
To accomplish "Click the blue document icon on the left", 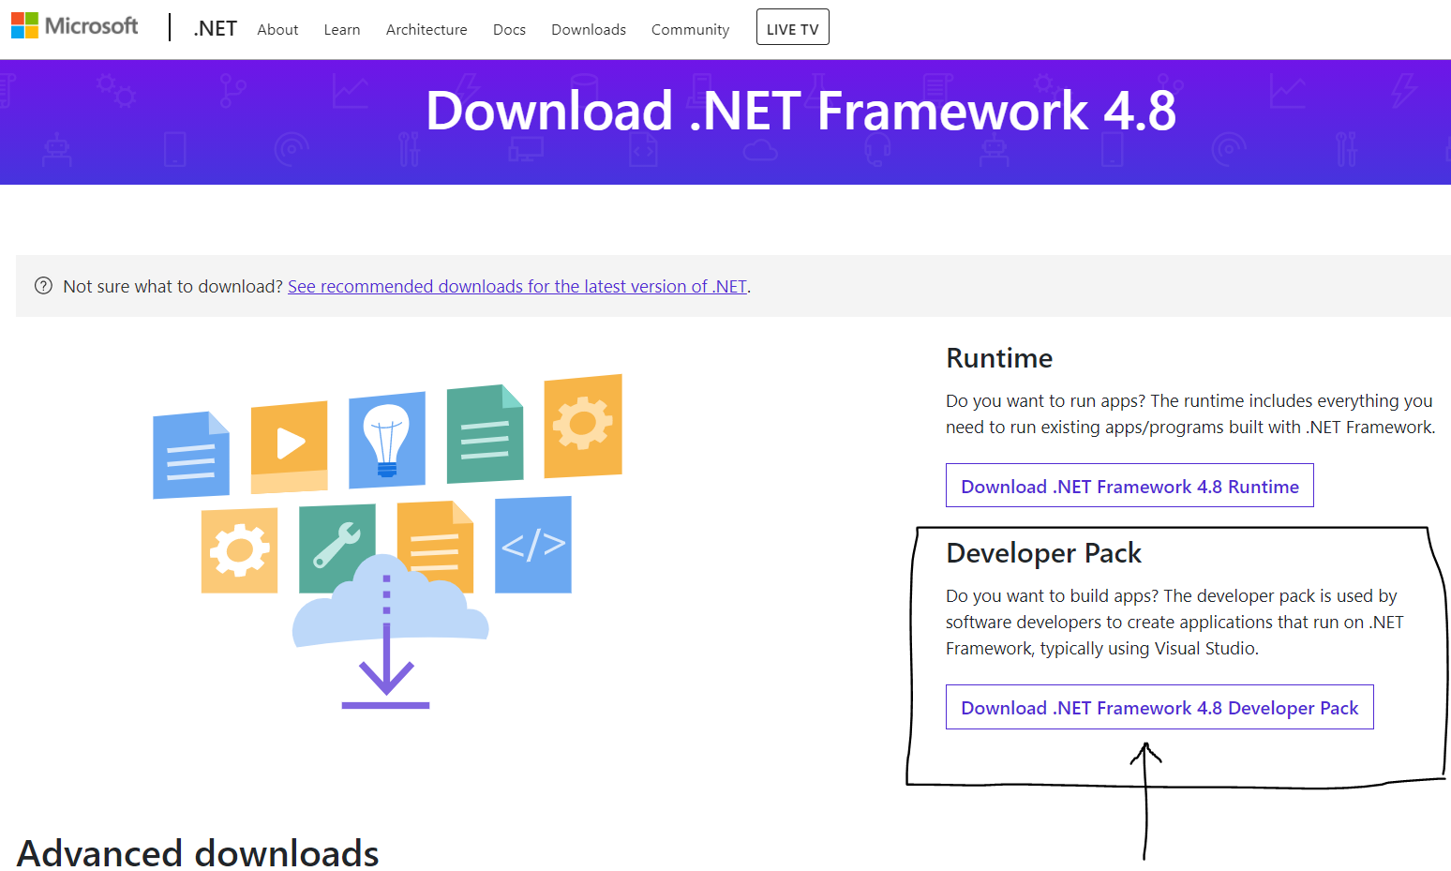I will click(x=191, y=455).
